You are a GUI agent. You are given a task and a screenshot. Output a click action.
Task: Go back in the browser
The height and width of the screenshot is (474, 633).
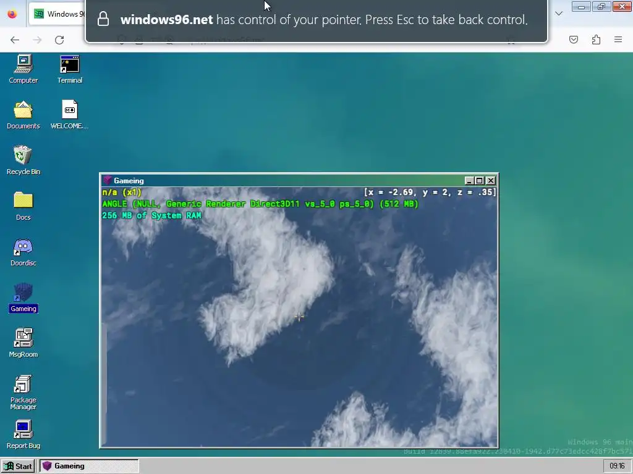[x=15, y=40]
